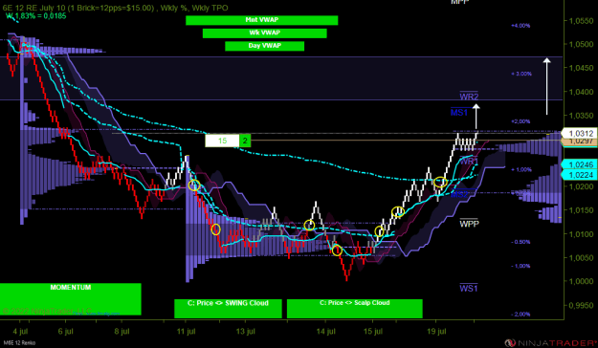Click the 1,0224 cyan price marker
This screenshot has height=348, width=598.
(x=580, y=175)
